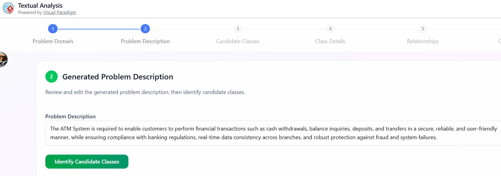
Task: Go to the Problem Domain step label
Action: (53, 41)
